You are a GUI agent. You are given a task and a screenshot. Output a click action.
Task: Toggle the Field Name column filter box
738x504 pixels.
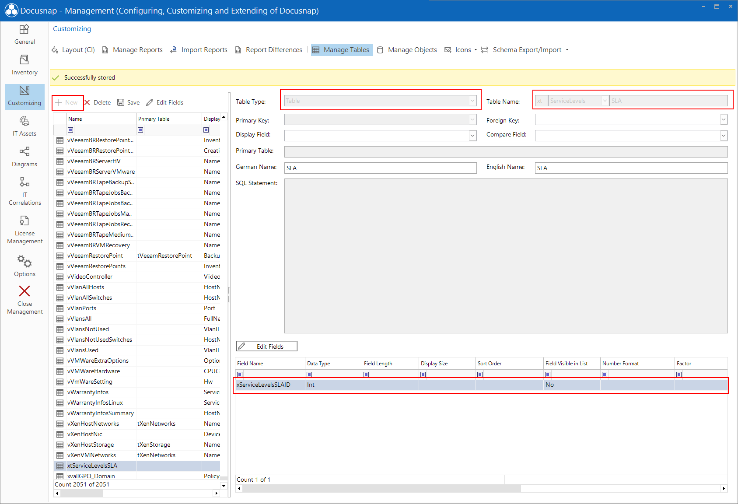[x=240, y=374]
